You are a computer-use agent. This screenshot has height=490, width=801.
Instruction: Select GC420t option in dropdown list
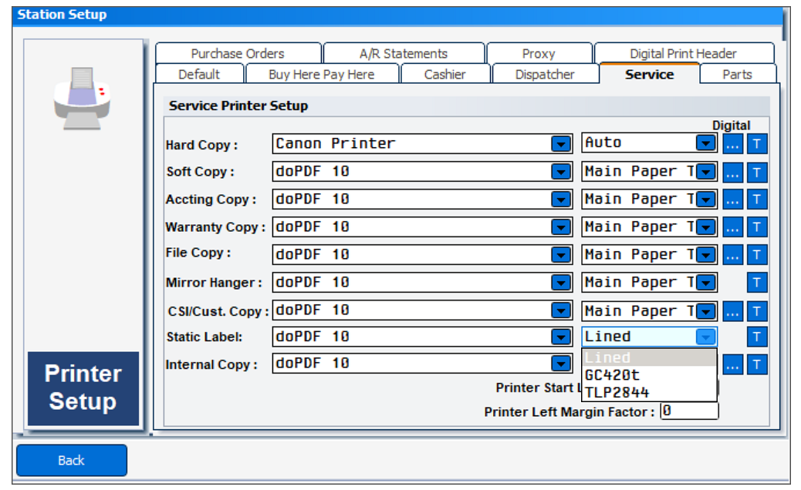click(x=649, y=375)
